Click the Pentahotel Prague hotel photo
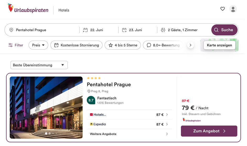Image resolution: width=247 pixels, height=146 pixels. click(46, 107)
